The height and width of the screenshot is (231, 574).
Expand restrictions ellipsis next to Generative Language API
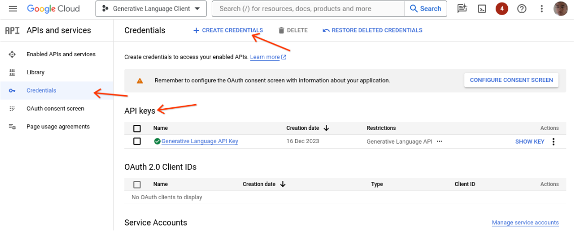439,142
